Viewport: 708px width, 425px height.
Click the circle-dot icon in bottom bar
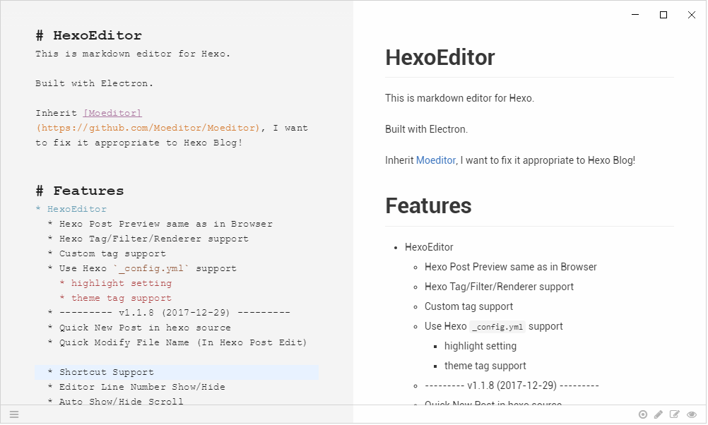(x=643, y=414)
